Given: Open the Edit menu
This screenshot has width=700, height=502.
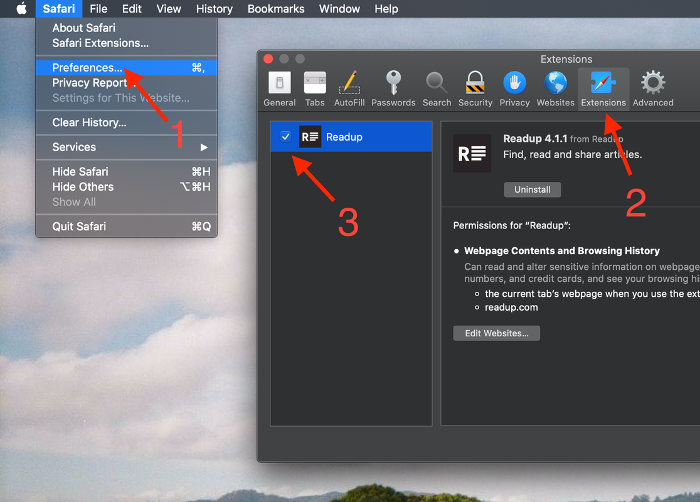Looking at the screenshot, I should [x=132, y=9].
